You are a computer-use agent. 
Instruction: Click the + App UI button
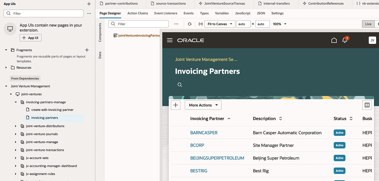31,38
